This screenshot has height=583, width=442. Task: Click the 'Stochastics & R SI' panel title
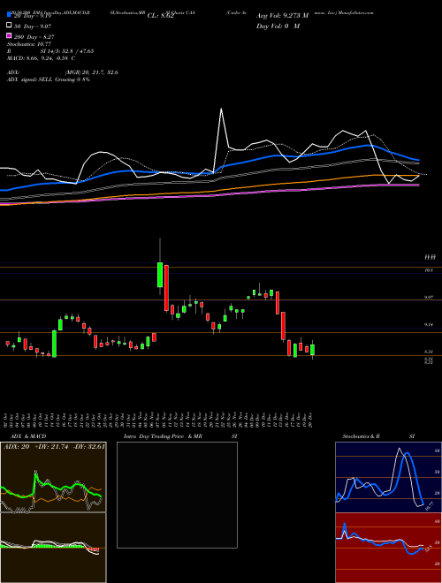(378, 436)
